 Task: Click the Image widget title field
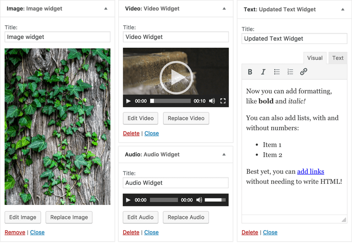coord(57,37)
